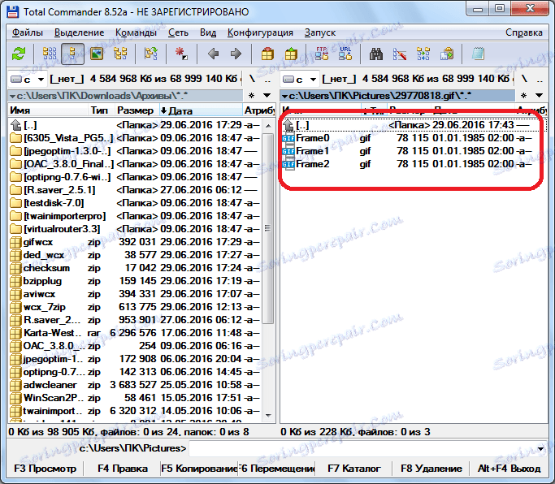Select the [testdisk-7.0] folder icon
This screenshot has height=484, width=555.
15,203
